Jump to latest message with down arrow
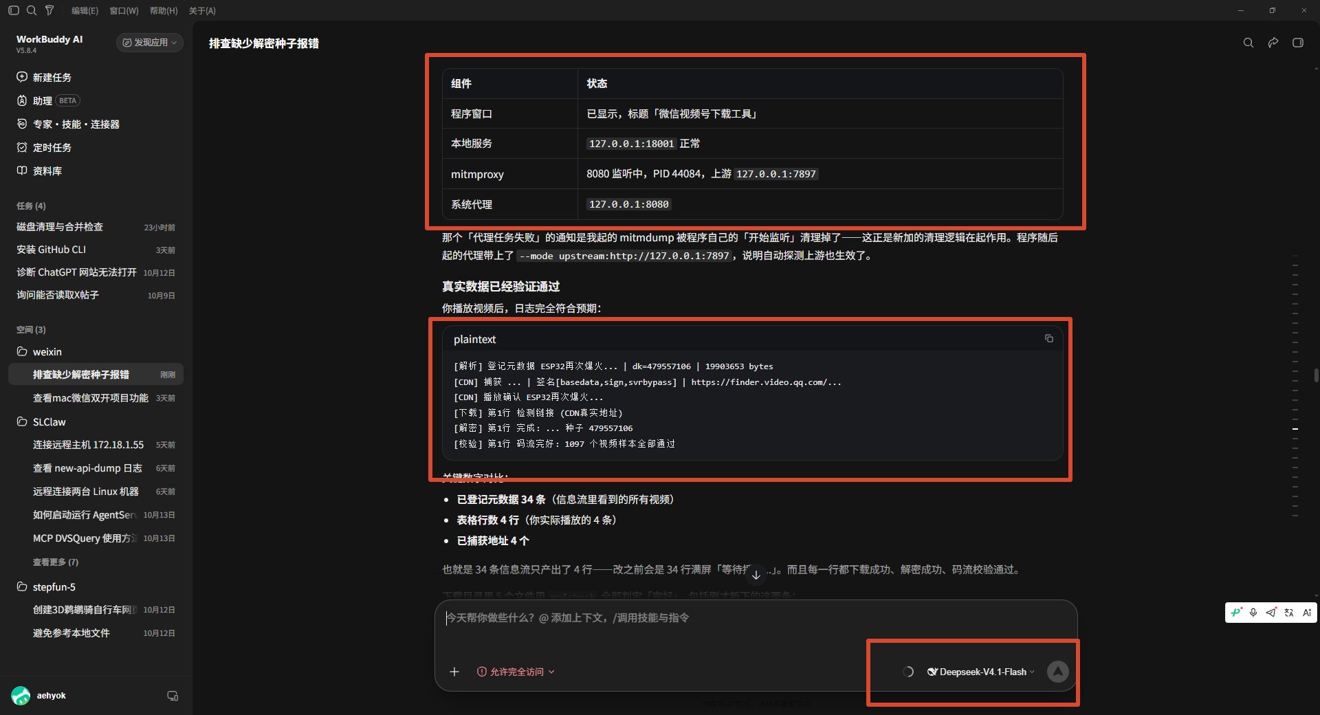This screenshot has height=715, width=1320. click(x=756, y=575)
